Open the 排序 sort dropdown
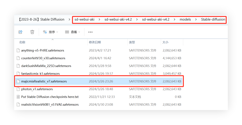242x125 pixels. (x=50, y=32)
